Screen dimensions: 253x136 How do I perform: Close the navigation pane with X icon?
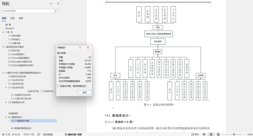pos(58,3)
